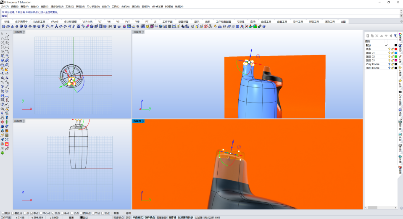Image resolution: width=403 pixels, height=219 pixels.
Task: Open the properties color wheel side tab
Action: (400, 34)
